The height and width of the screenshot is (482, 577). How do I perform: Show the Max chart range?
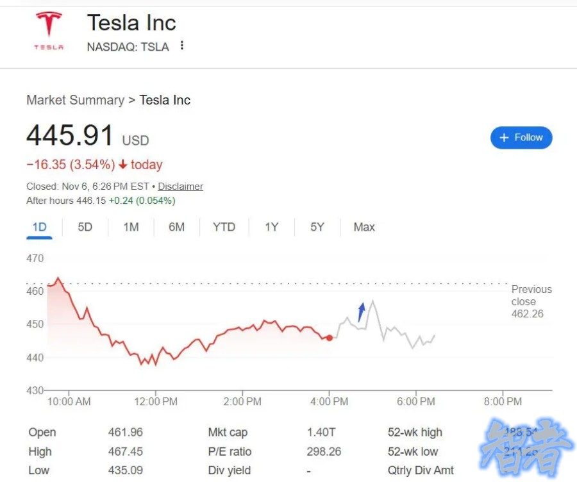pyautogui.click(x=364, y=227)
